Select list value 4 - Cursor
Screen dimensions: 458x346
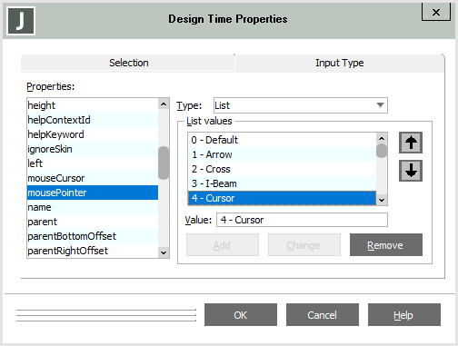(282, 198)
